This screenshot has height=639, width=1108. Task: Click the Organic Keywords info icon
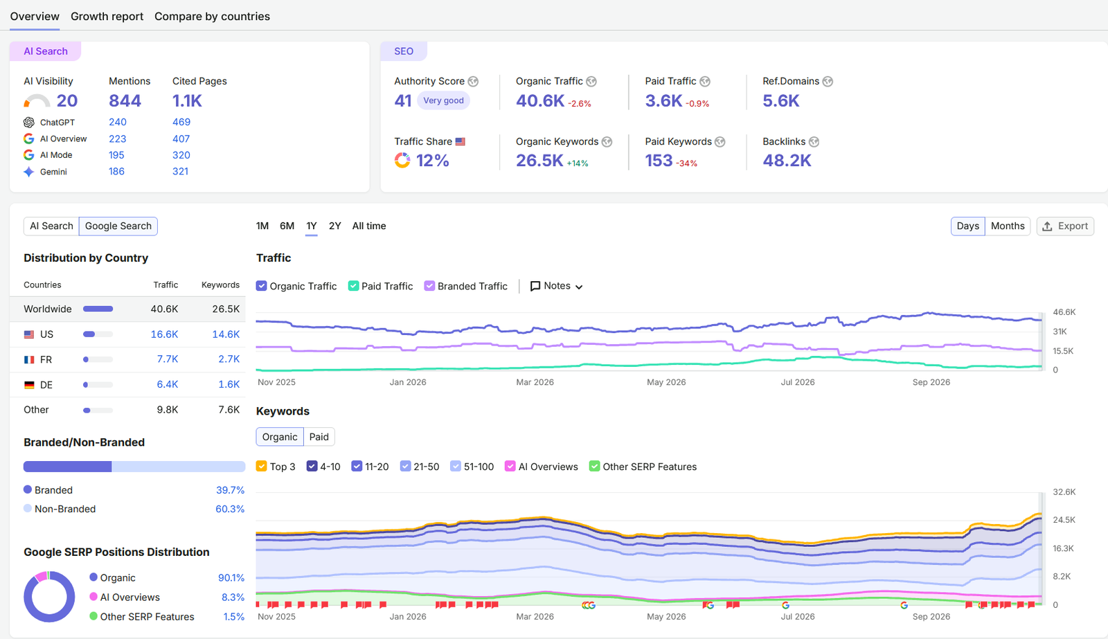point(607,141)
